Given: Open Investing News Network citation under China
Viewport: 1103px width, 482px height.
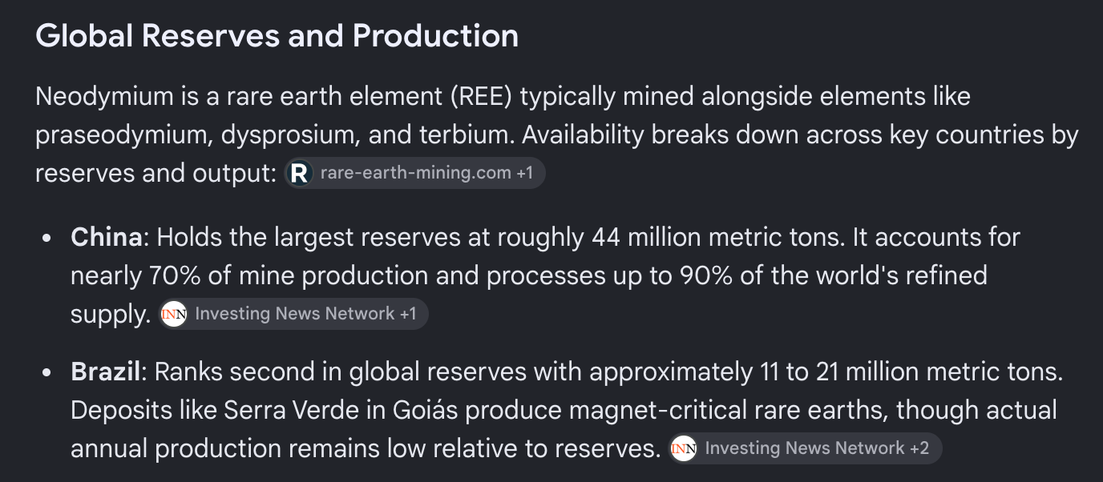Looking at the screenshot, I should tap(293, 314).
